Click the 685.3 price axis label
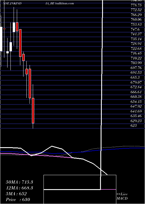This screenshot has width=145, height=204. coord(135,78)
